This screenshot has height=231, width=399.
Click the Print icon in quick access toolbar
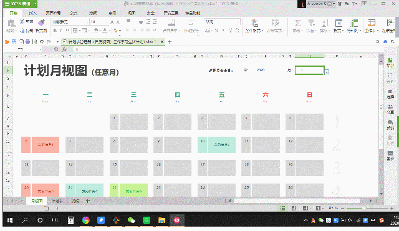point(27,41)
